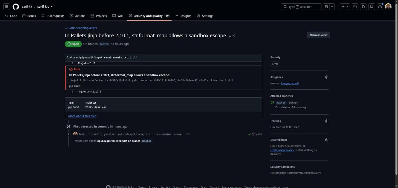
Task: Open the Create new plus menu
Action: [345, 7]
